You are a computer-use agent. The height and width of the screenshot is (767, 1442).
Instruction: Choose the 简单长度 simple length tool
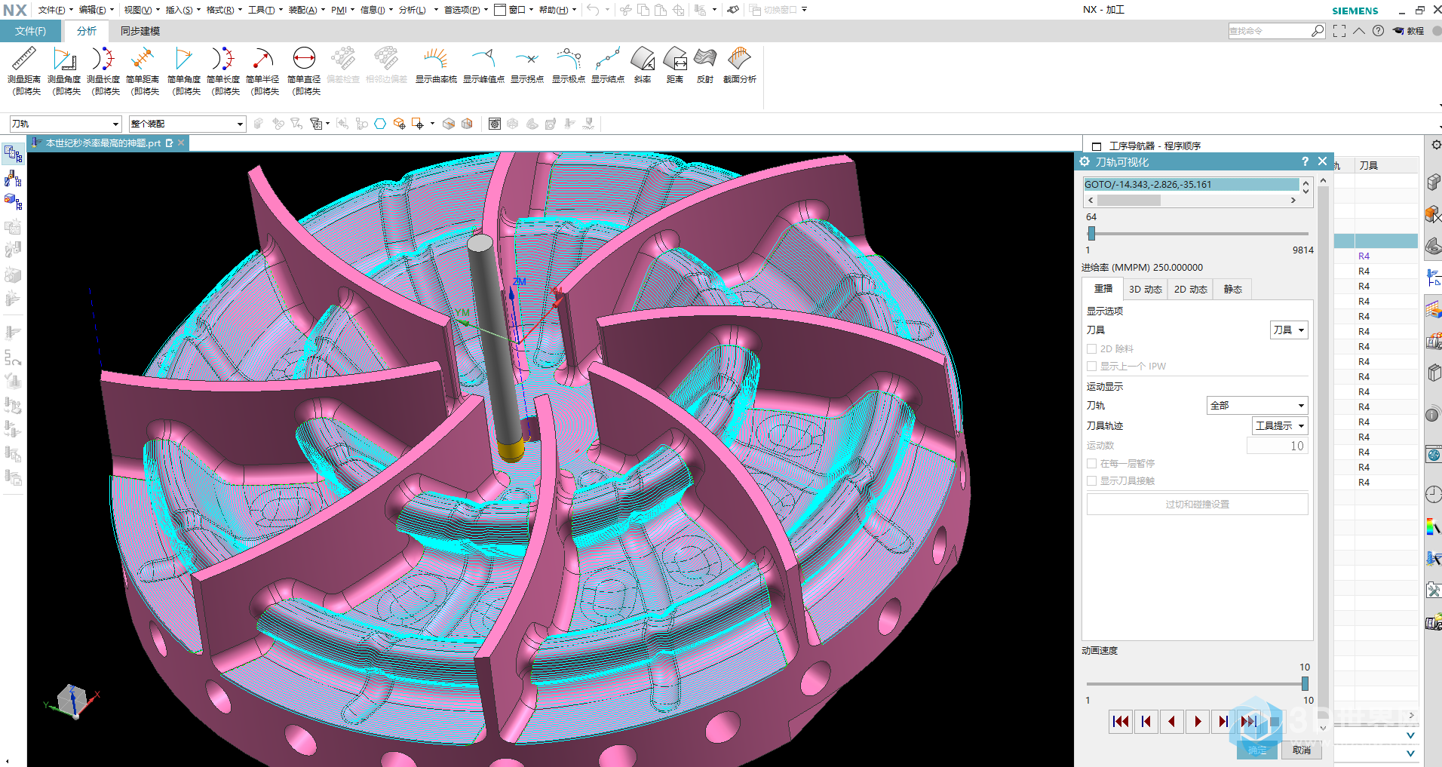coord(223,71)
